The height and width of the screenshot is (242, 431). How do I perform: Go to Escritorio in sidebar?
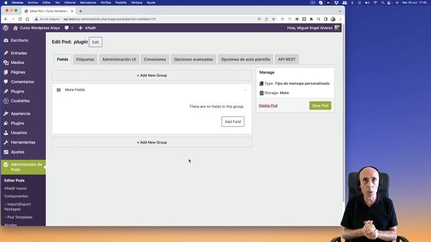tap(20, 40)
